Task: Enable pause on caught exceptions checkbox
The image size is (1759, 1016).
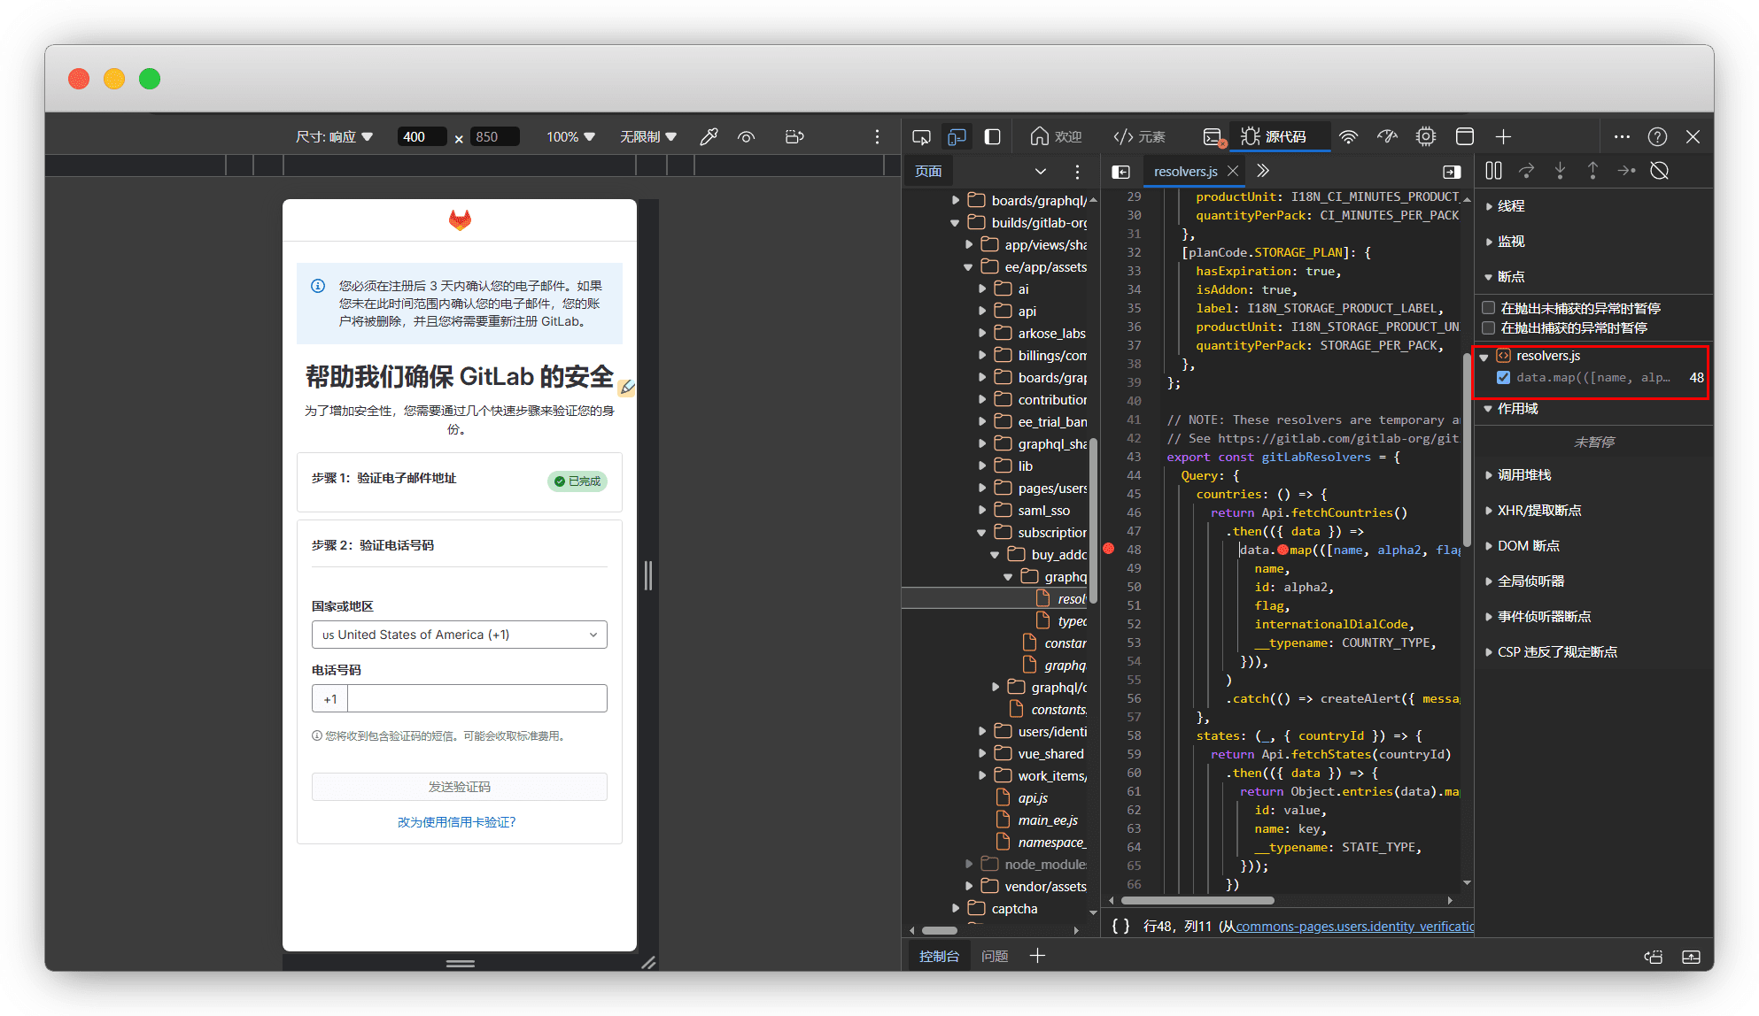Action: (1489, 327)
